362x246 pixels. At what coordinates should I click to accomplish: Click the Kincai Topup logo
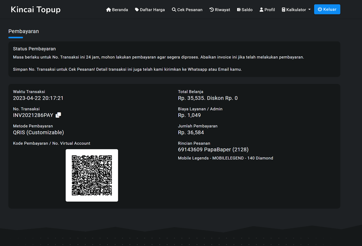click(x=36, y=10)
